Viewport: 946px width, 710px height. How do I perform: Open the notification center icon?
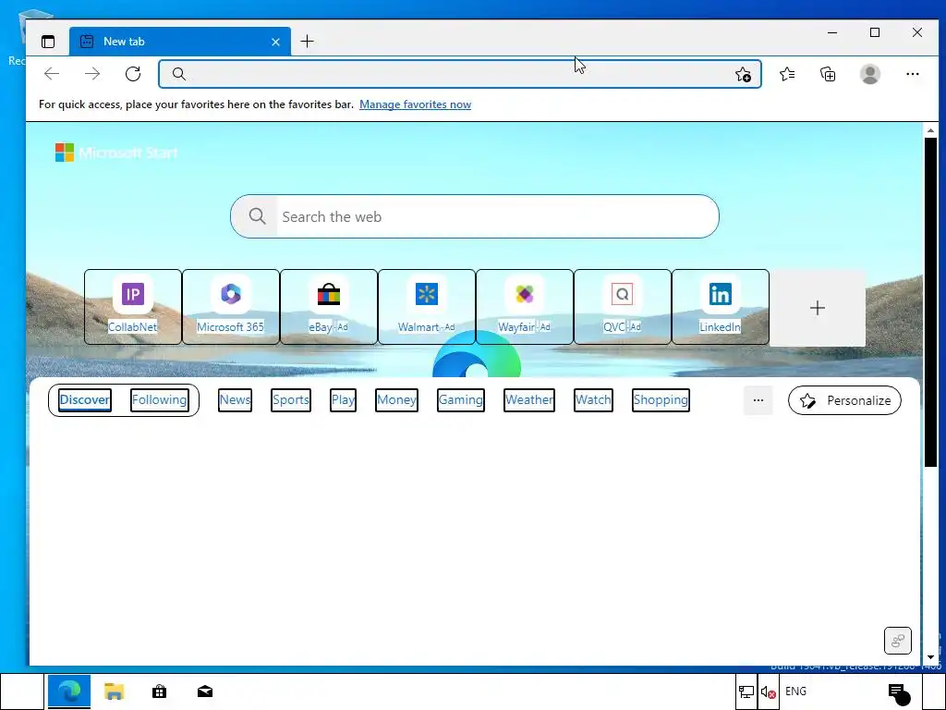point(899,693)
